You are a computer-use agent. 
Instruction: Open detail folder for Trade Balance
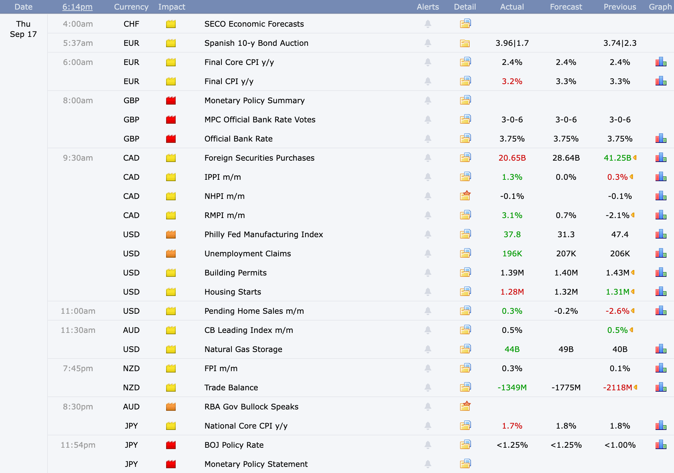[465, 387]
